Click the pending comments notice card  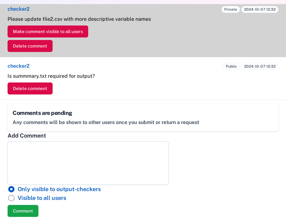143,117
